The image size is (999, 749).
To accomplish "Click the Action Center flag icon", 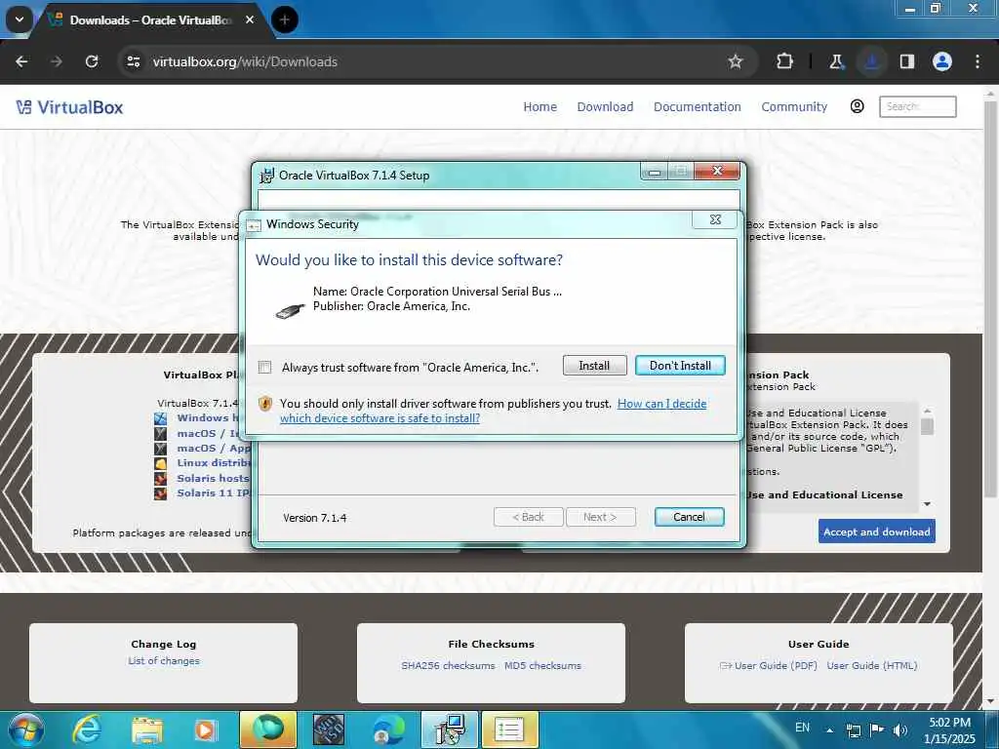I will tap(877, 730).
